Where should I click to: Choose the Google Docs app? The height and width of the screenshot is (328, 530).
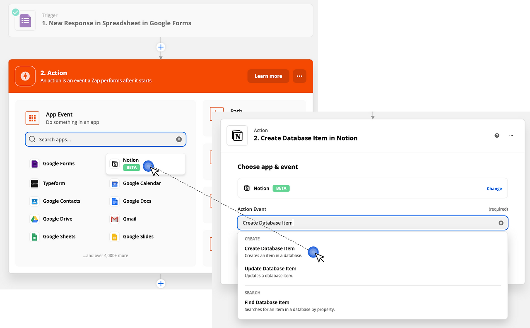click(131, 201)
